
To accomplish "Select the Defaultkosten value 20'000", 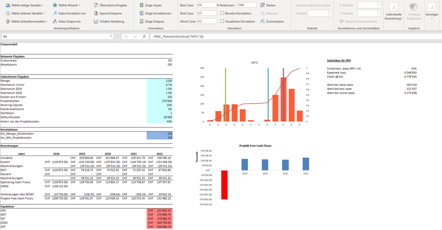I will (159, 117).
